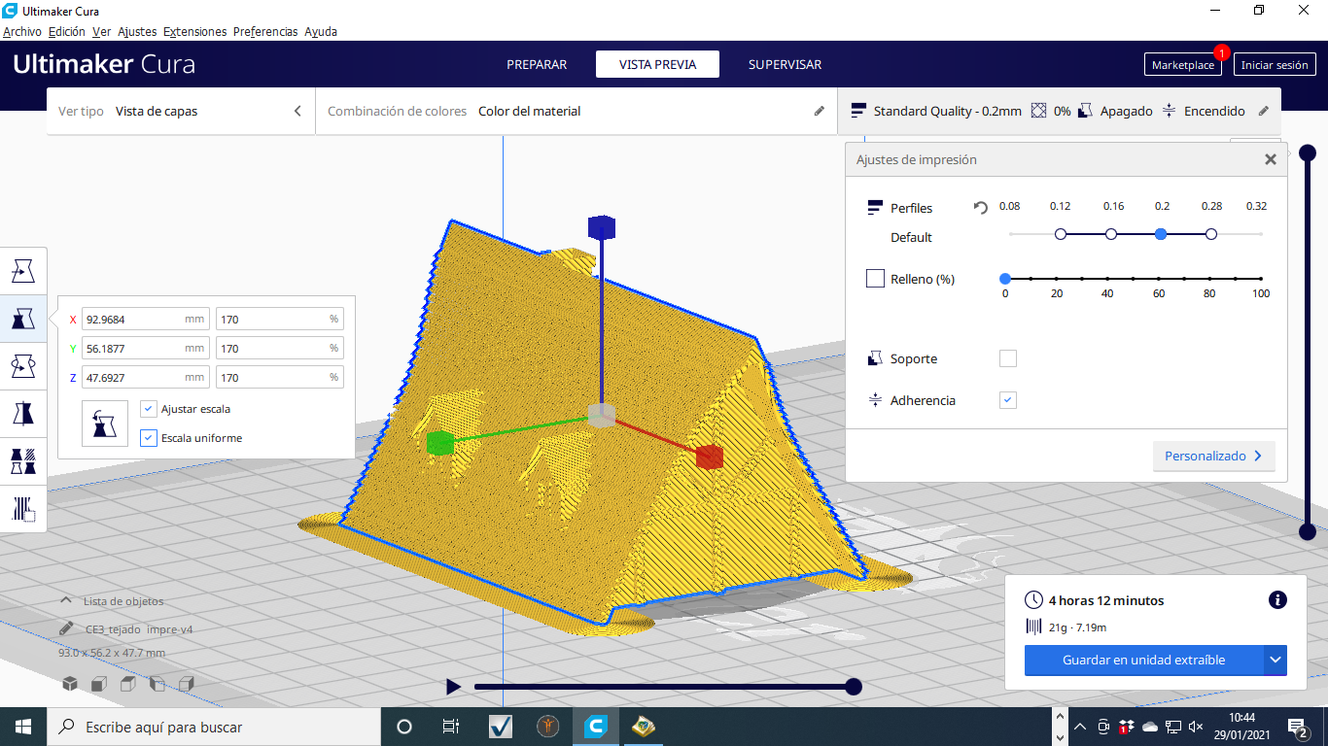Switch to the SUPERVISAR stage tab
This screenshot has height=746, width=1328.
(x=785, y=64)
